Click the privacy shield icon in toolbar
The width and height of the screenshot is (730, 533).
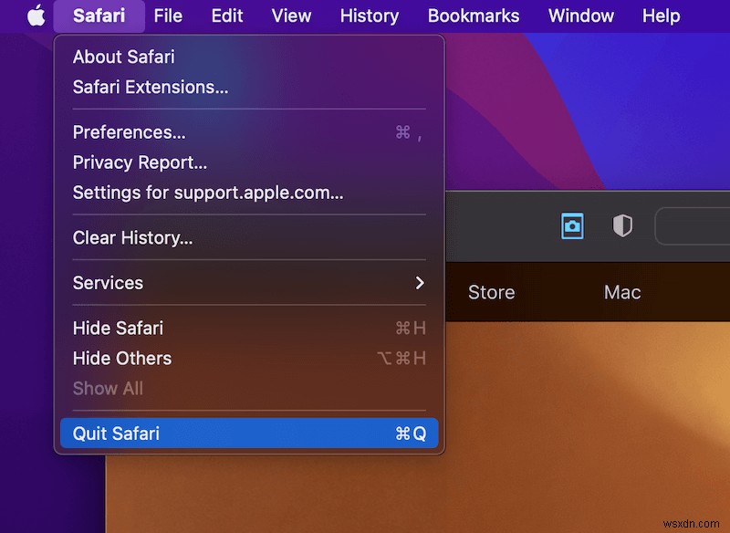(622, 225)
